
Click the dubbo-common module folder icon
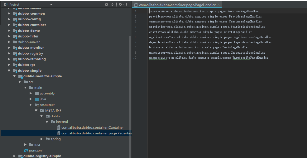(15, 14)
